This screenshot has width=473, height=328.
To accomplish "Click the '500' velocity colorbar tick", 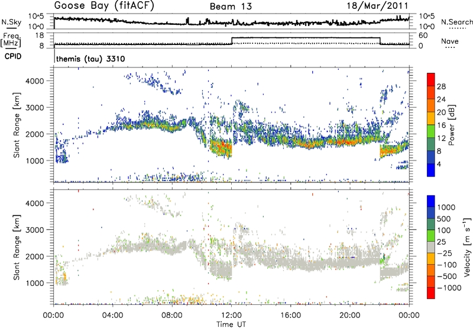I will coord(444,219).
